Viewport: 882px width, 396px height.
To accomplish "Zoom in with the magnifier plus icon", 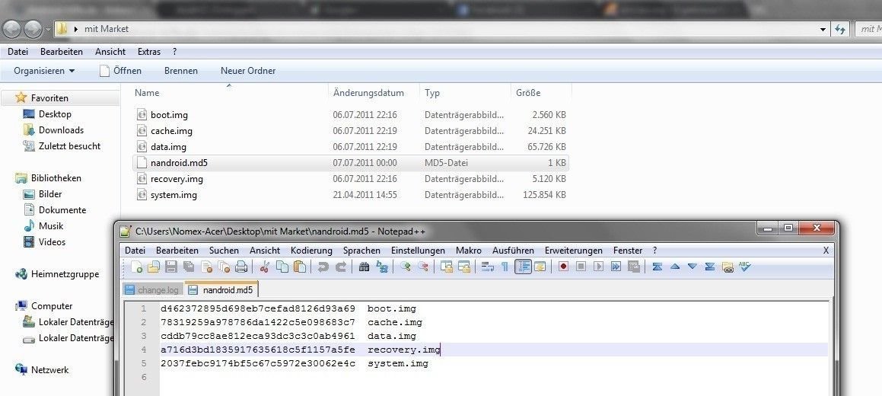I will click(406, 267).
